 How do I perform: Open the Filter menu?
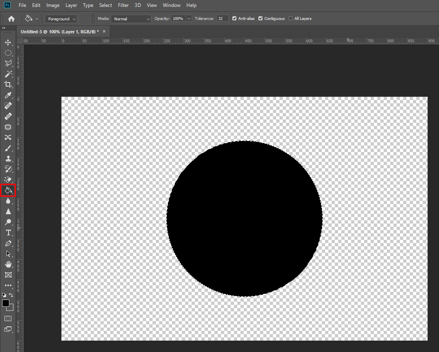(123, 5)
